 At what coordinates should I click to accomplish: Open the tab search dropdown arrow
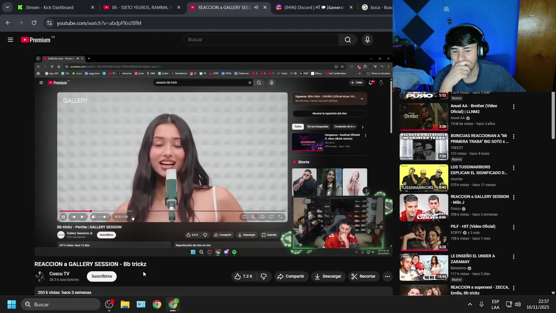(7, 7)
